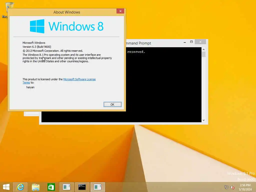The image size is (256, 192).
Task: Click the Windows 8 logo in dialog
Action: [x=66, y=26]
